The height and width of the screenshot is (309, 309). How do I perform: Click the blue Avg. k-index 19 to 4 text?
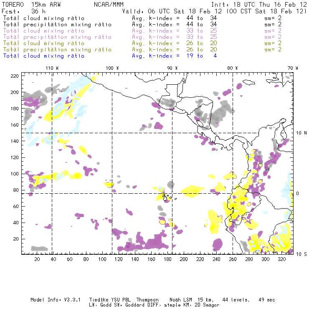(174, 56)
